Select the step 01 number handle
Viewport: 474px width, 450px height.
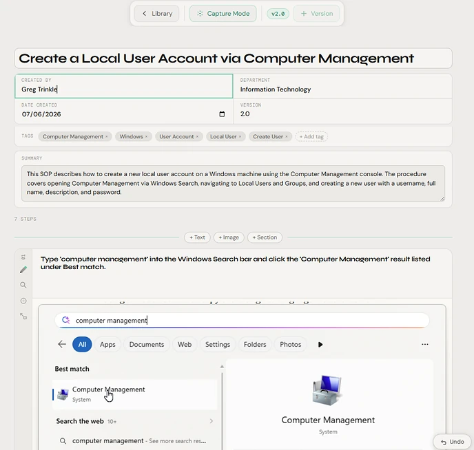pos(23,257)
